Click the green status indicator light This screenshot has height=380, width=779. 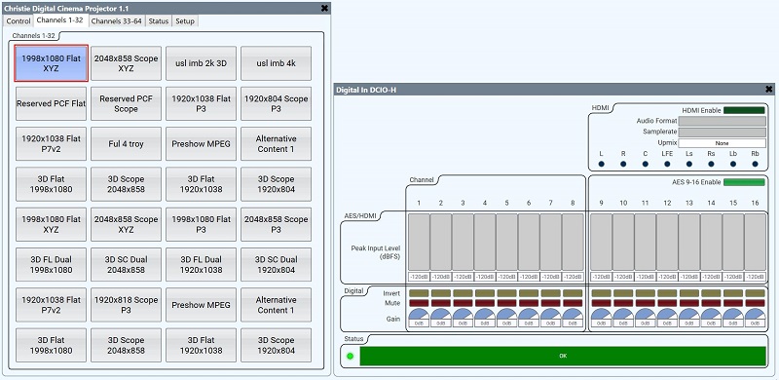click(x=350, y=356)
